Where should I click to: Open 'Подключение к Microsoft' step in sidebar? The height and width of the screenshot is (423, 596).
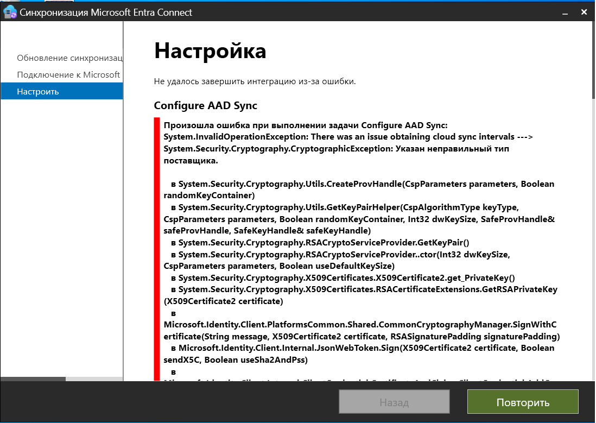68,74
